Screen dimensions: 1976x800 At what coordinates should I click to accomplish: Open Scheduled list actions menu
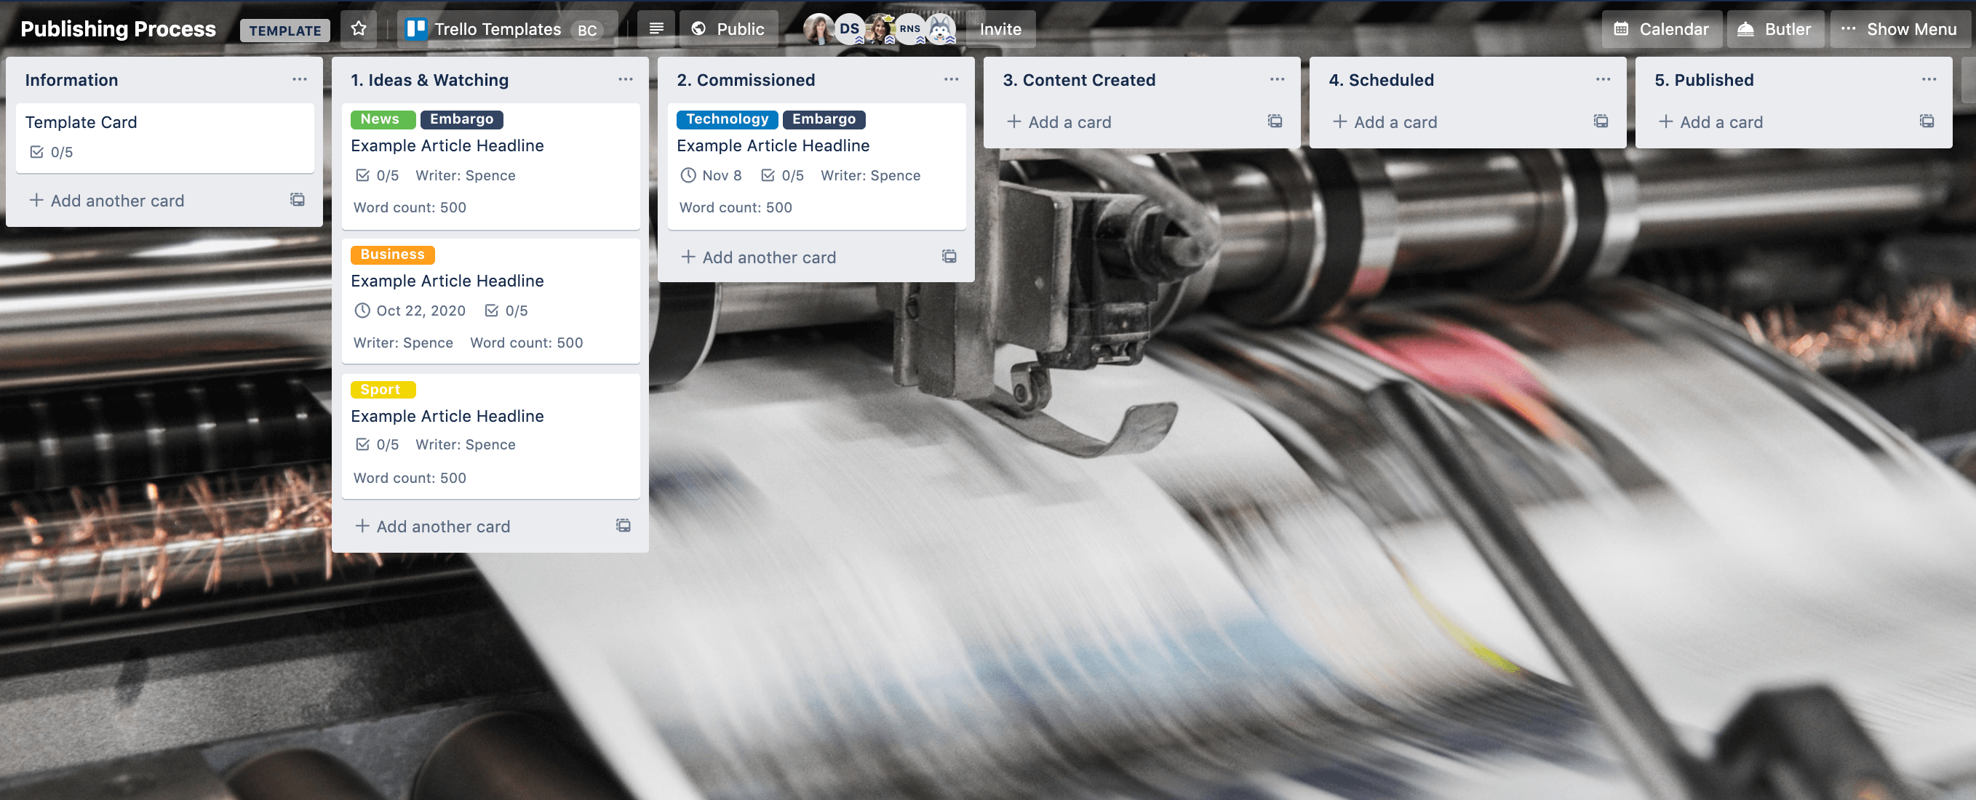[x=1603, y=79]
